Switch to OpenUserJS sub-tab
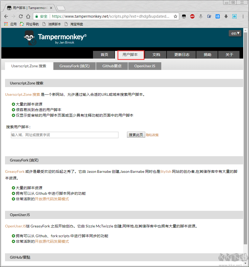Image resolution: width=249 pixels, height=267 pixels. pyautogui.click(x=145, y=66)
